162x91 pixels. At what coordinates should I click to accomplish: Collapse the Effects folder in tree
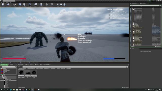click(x=3, y=78)
